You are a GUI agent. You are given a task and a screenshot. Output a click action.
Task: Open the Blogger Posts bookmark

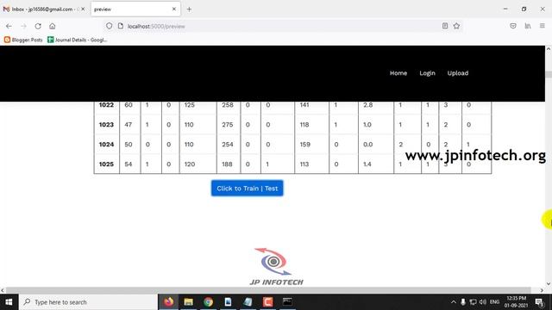coord(23,40)
